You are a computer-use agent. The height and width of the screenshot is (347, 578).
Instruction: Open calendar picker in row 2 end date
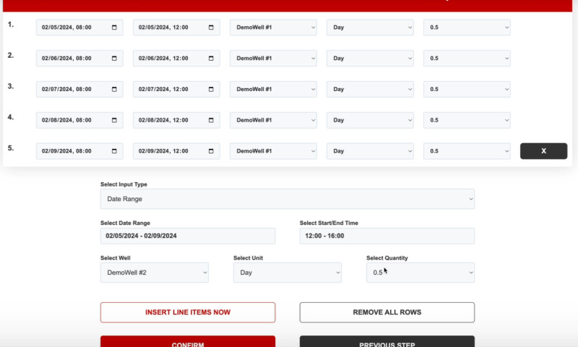tap(211, 59)
